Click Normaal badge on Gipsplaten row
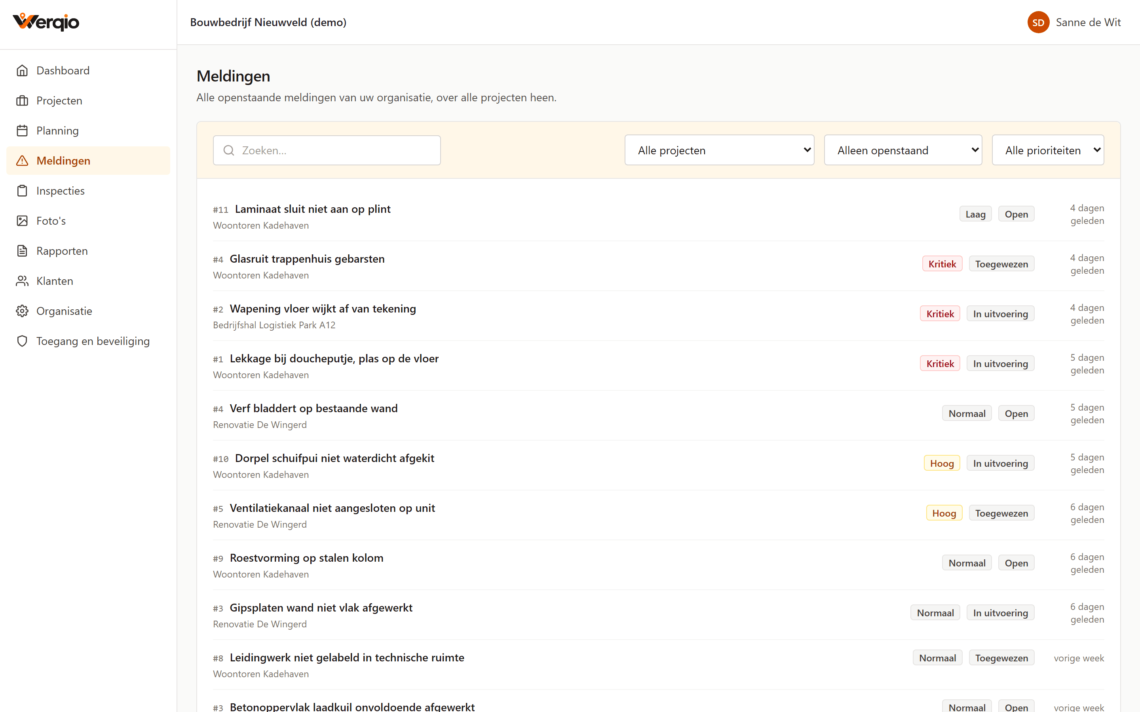 [935, 613]
